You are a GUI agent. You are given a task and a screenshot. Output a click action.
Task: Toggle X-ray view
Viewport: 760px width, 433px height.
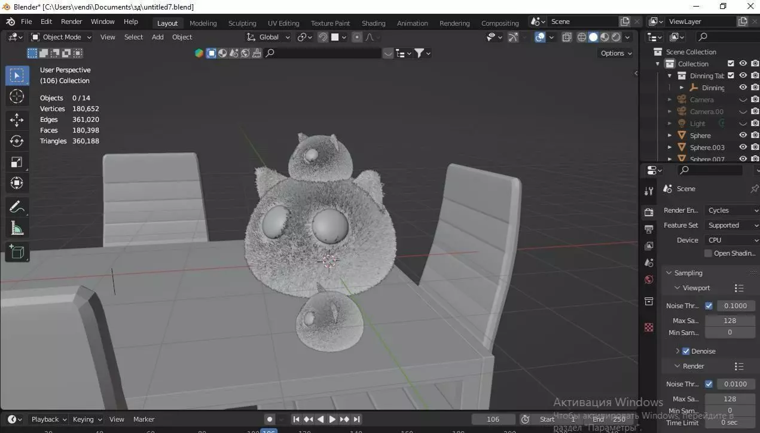pyautogui.click(x=567, y=37)
